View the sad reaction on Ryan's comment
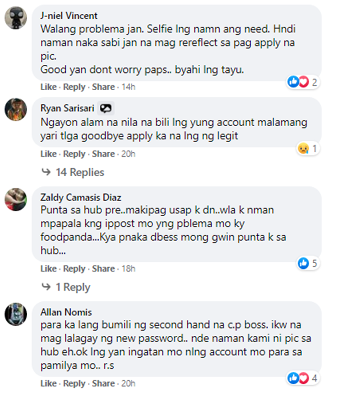The image size is (345, 393). tap(308, 148)
